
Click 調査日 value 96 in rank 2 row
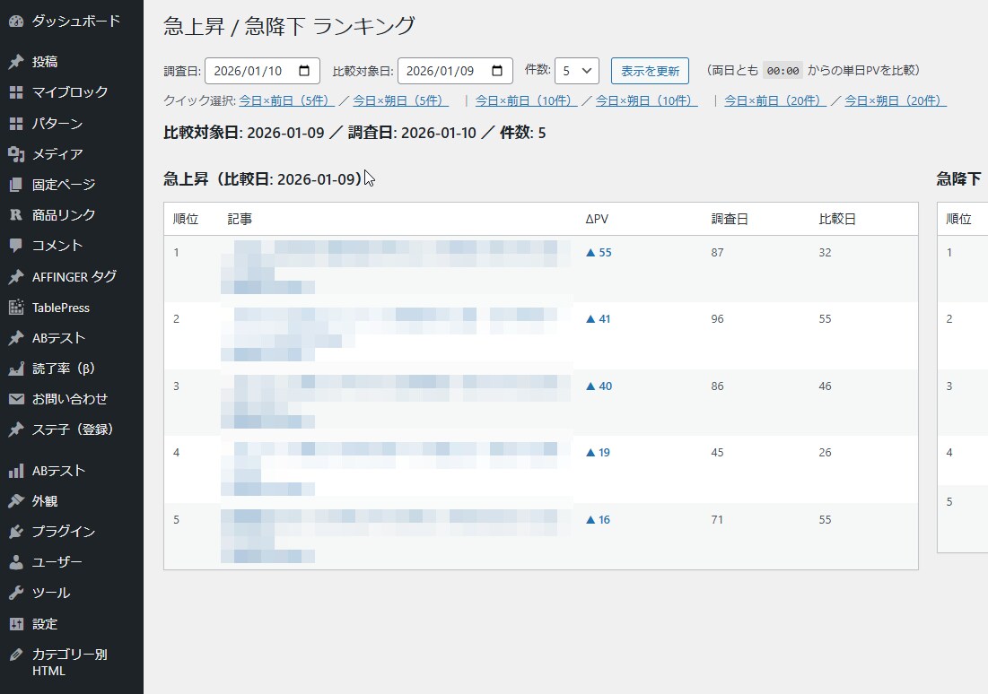(717, 319)
